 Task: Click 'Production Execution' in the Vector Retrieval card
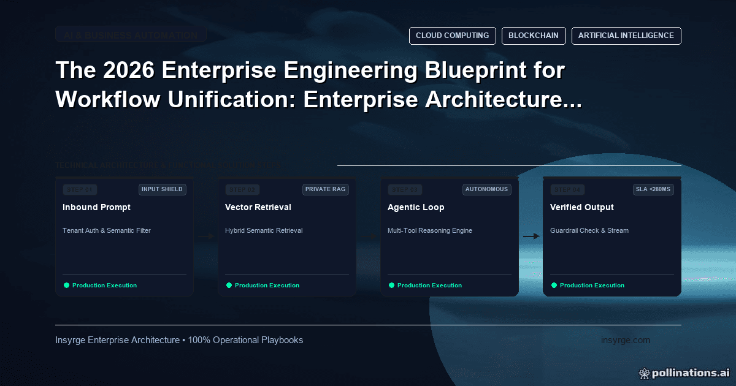pos(267,286)
